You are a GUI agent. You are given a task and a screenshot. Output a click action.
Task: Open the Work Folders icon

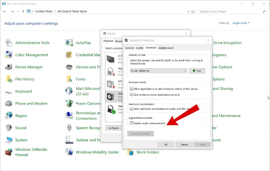[x=130, y=152]
